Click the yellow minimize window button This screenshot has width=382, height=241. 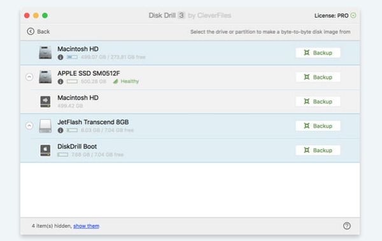36,15
